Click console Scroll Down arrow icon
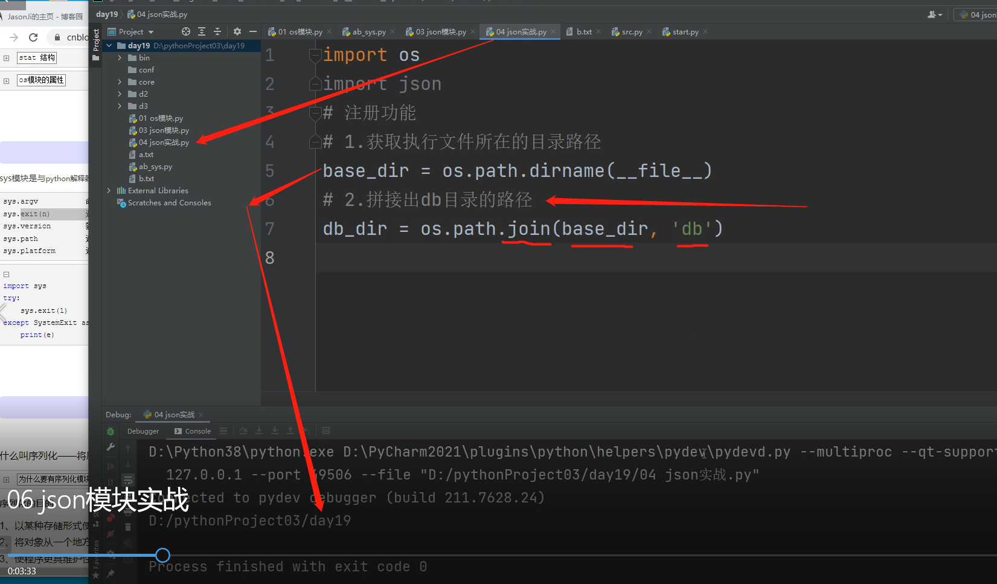The width and height of the screenshot is (997, 584). (x=128, y=464)
